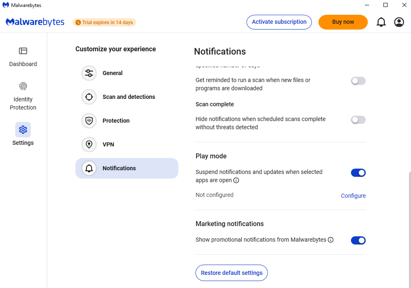The image size is (411, 288).
Task: Click the Malwarebytes logo in header
Action: (x=35, y=22)
